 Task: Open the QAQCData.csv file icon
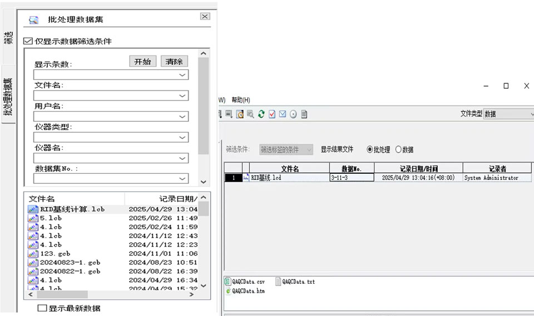(x=228, y=282)
